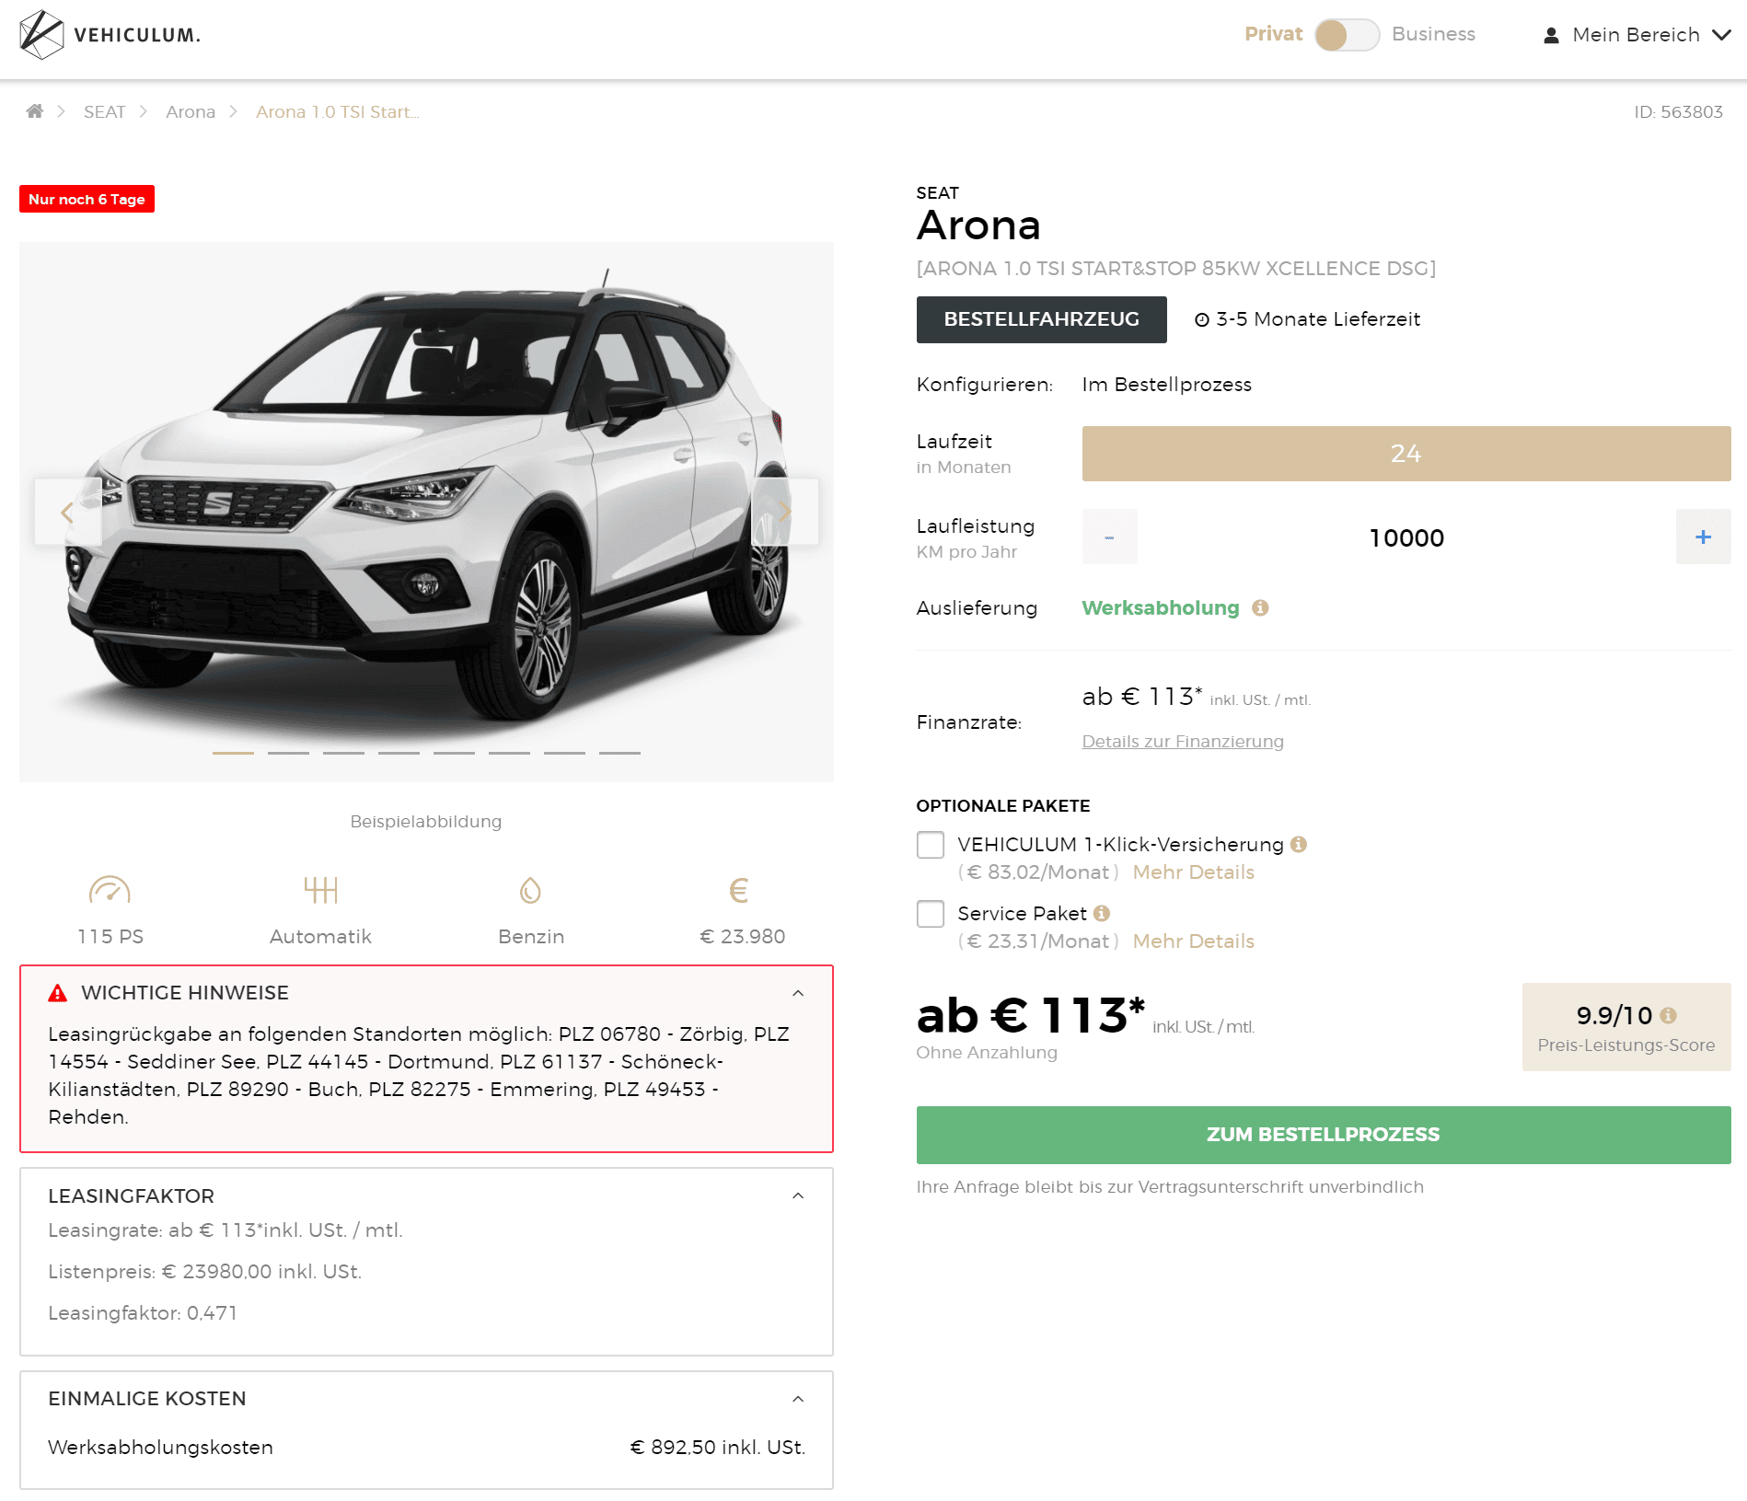Click Werksabholung link
Image resolution: width=1747 pixels, height=1501 pixels.
click(1161, 607)
